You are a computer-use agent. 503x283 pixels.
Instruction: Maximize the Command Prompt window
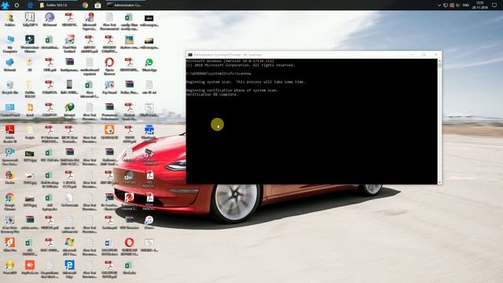coord(424,54)
